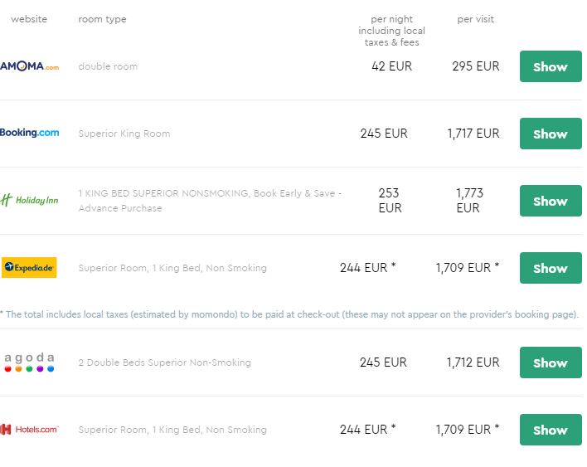Show the Expedia.de Superior Room deal

551,268
